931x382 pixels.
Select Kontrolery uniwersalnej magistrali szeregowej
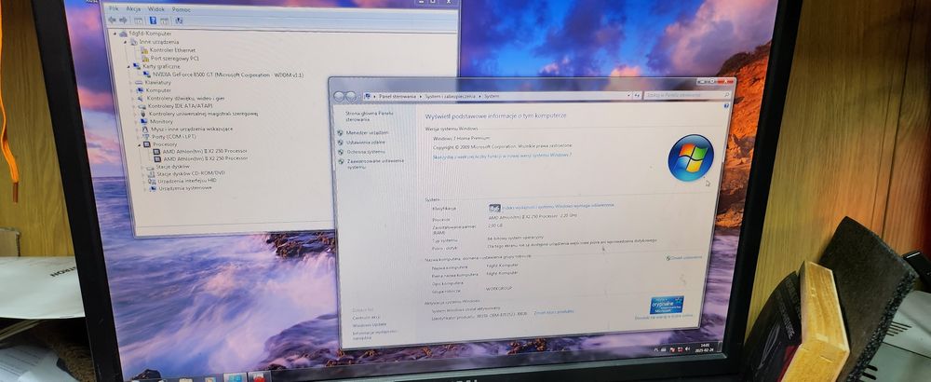click(x=203, y=114)
